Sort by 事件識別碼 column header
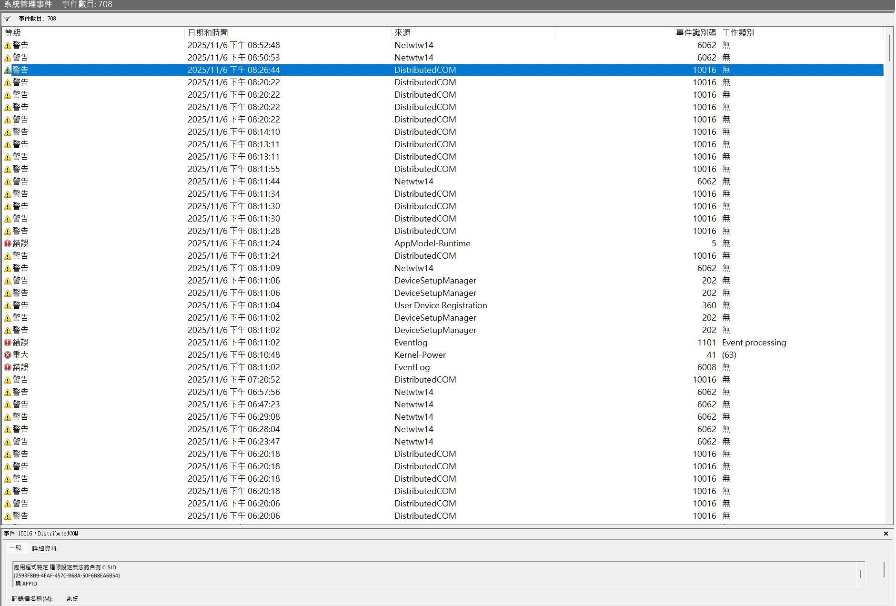Screen dimensions: 896x606 click(637, 33)
